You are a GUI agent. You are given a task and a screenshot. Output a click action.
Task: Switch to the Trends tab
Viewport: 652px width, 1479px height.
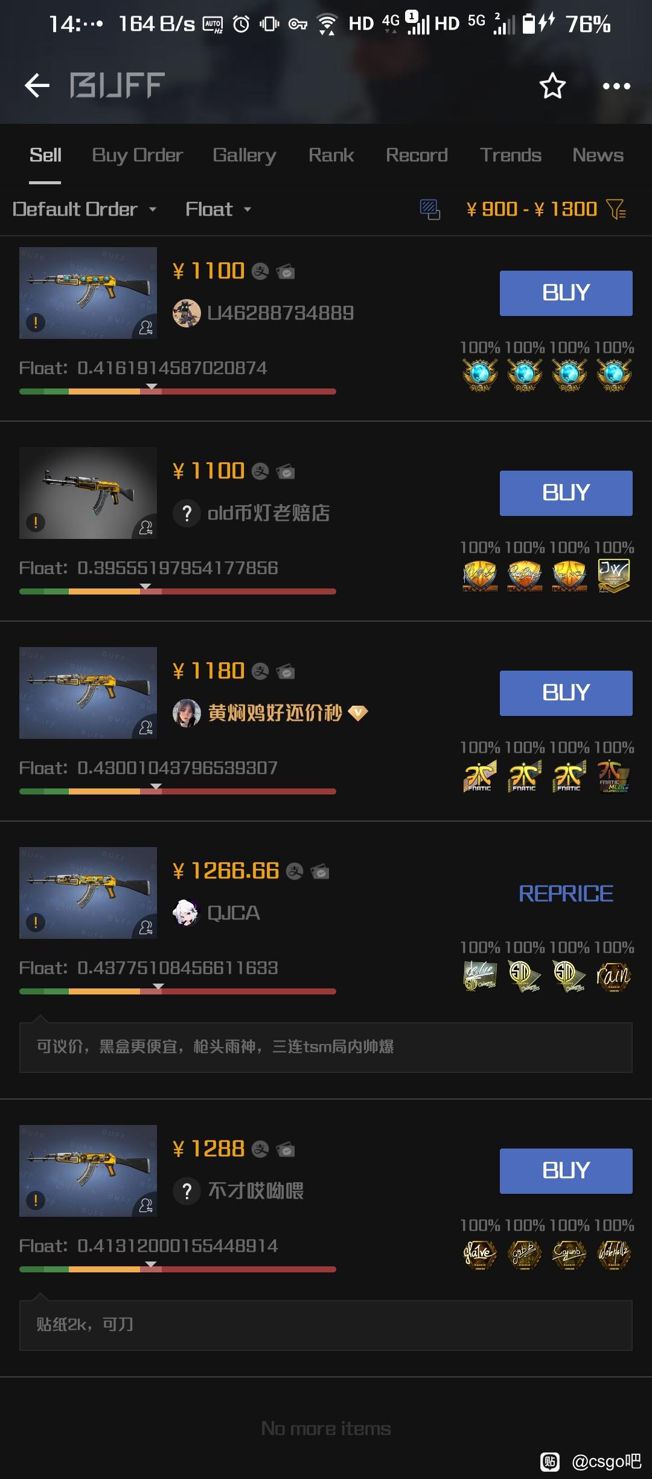coord(511,155)
